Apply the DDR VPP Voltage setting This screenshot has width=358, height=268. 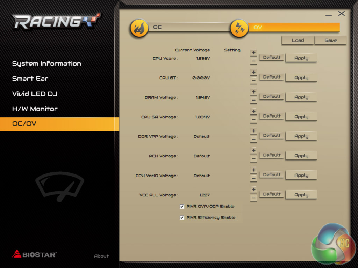tap(301, 136)
